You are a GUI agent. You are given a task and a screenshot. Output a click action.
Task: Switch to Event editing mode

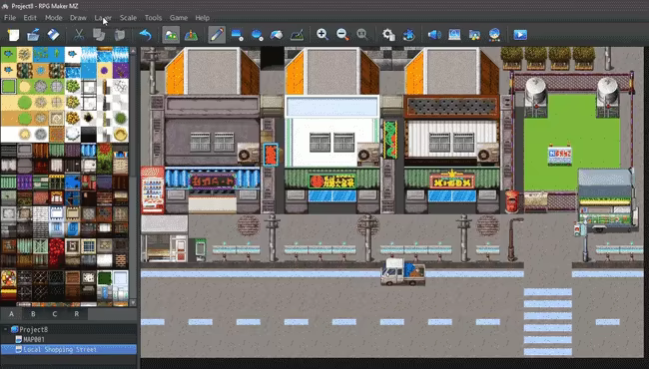point(192,35)
